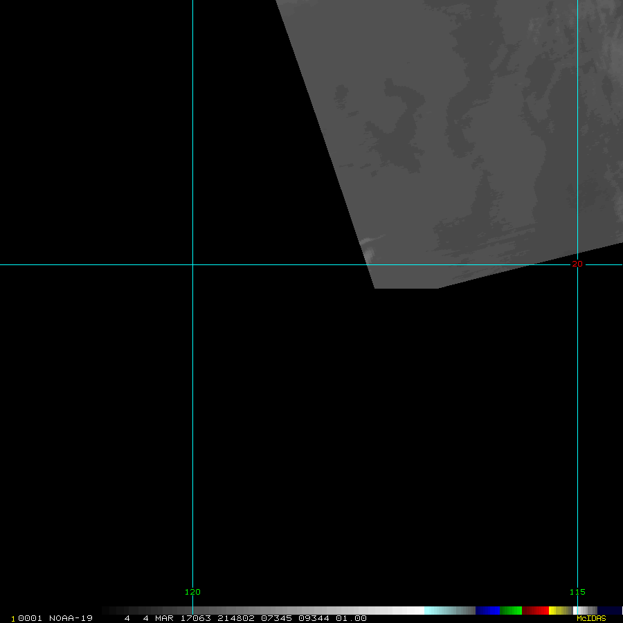This screenshot has height=623, width=623.
Task: Select the red segment of the color bar
Action: coord(535,611)
